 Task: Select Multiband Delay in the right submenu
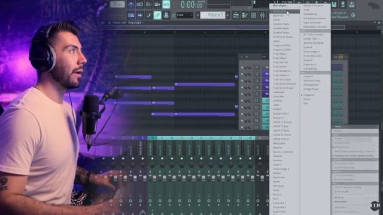pyautogui.click(x=312, y=81)
